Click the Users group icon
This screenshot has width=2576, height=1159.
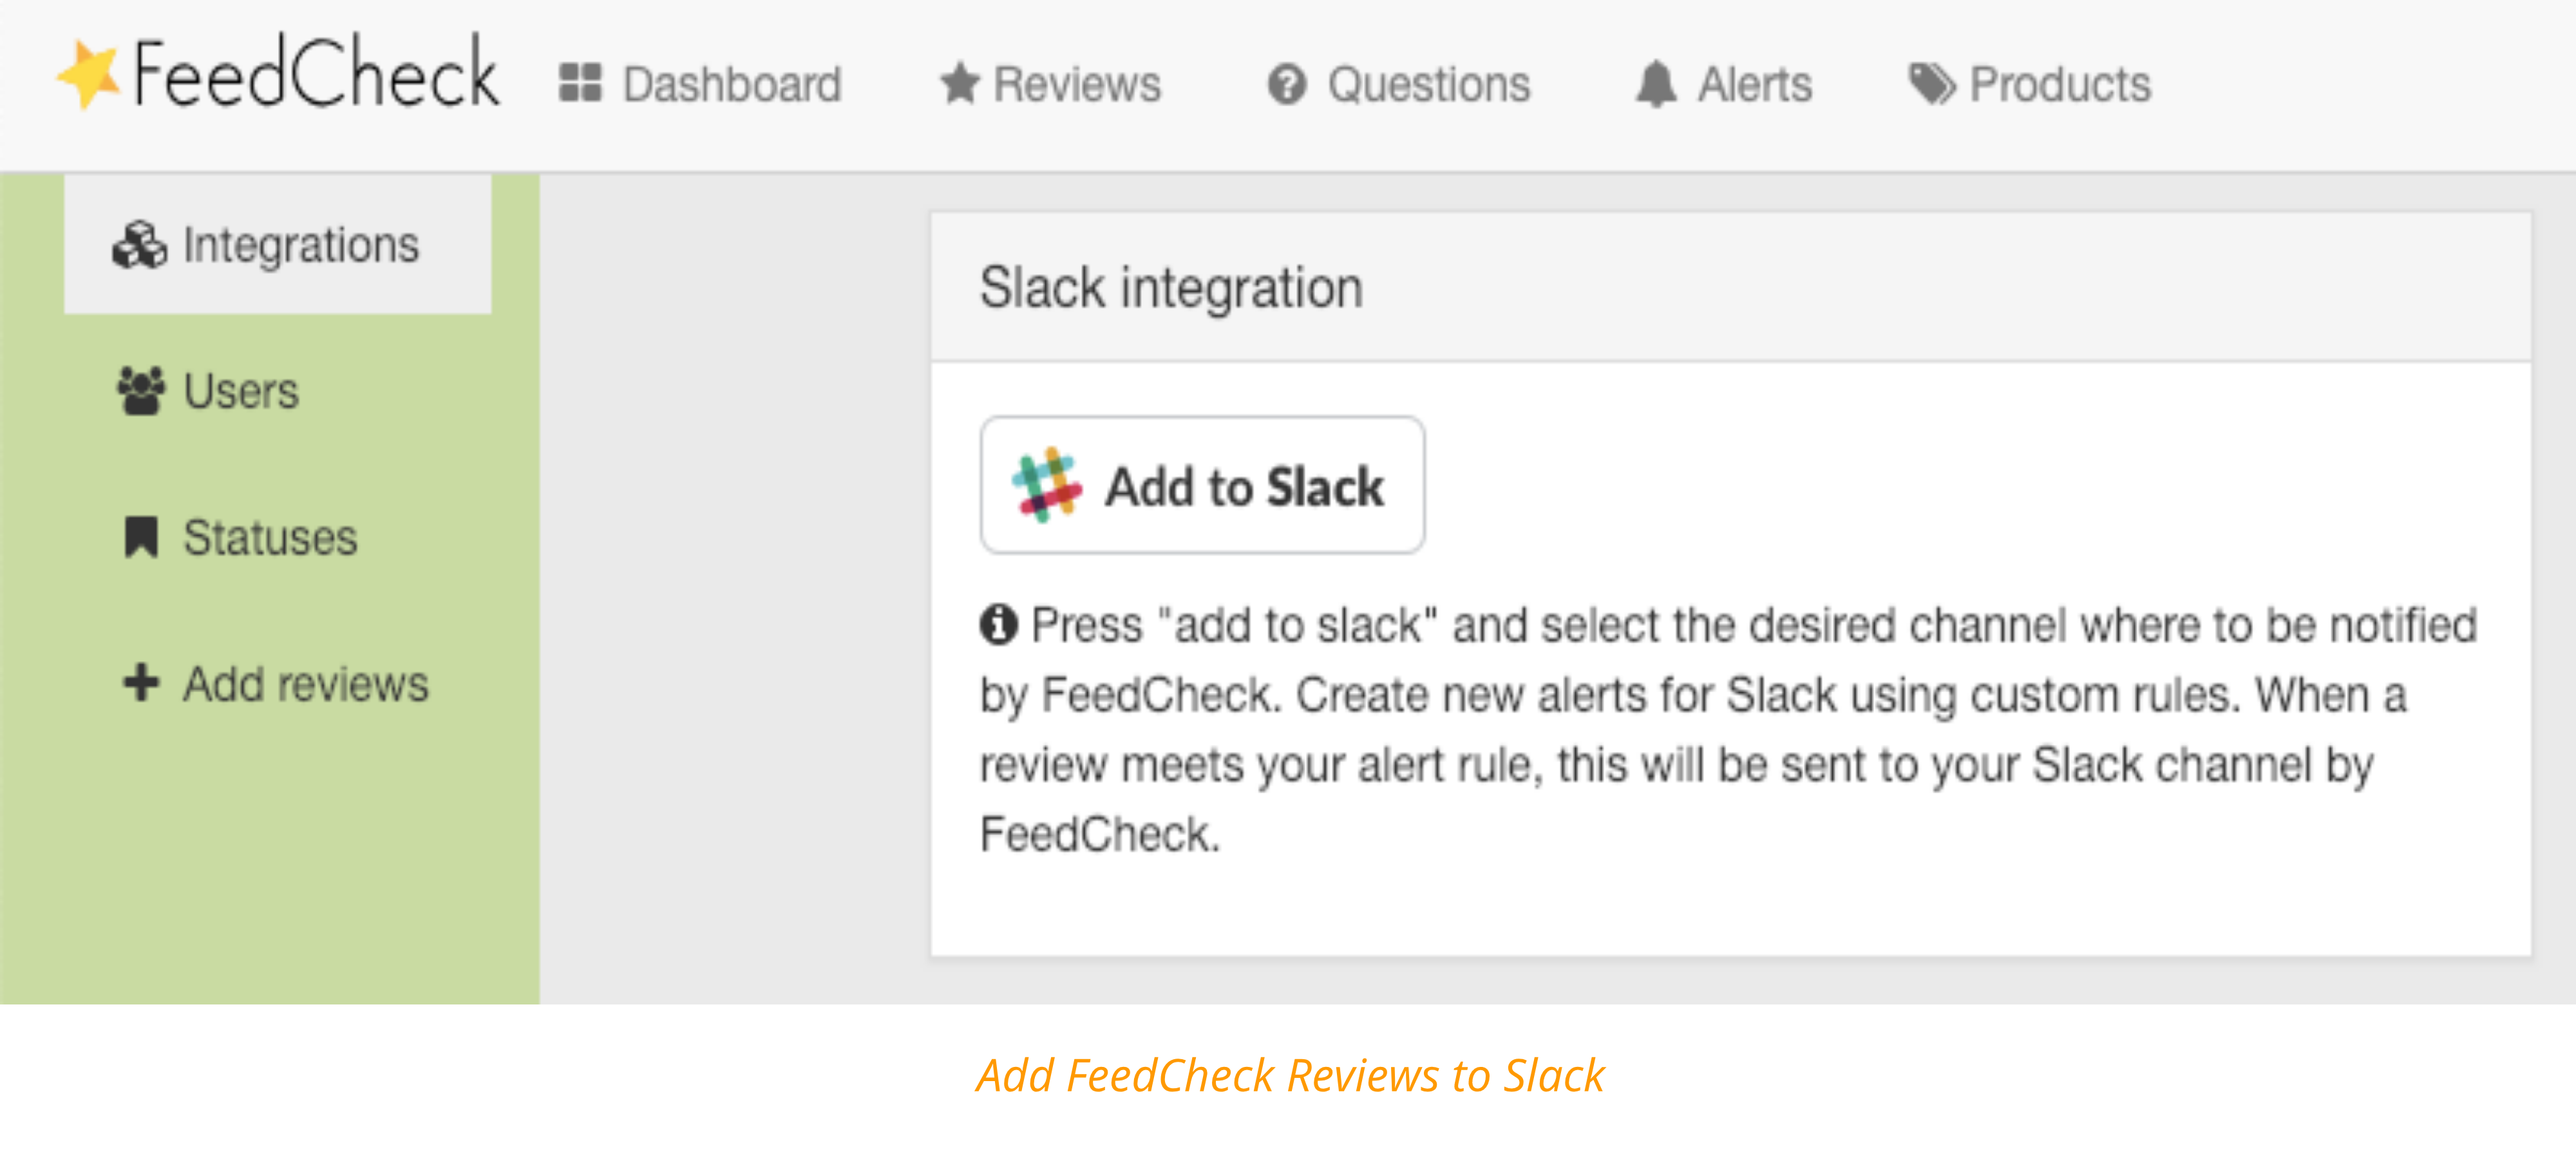click(141, 391)
